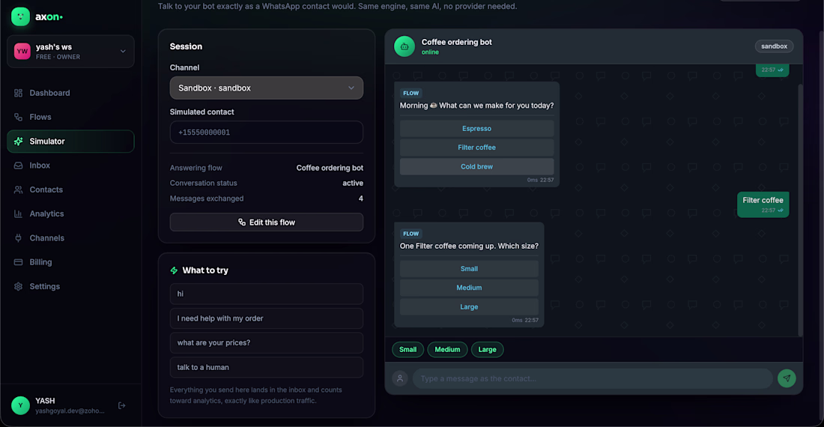Click the Simulated contact phone number field
Viewport: 824px width, 427px height.
[266, 133]
